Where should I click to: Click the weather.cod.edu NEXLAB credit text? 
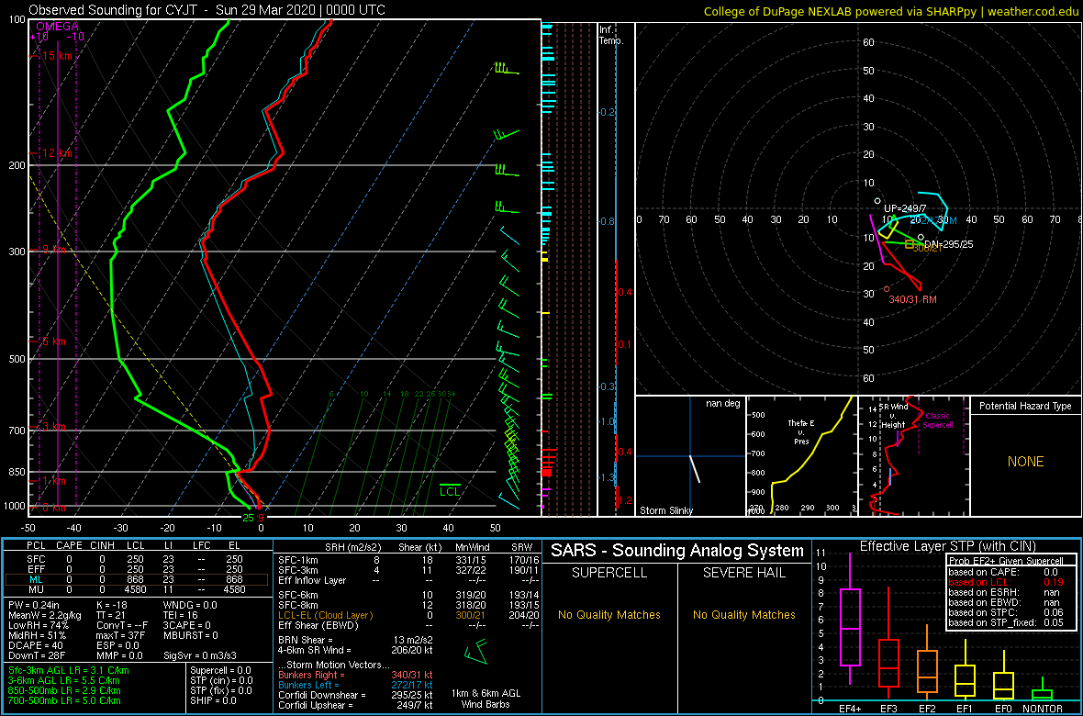[x=892, y=10]
